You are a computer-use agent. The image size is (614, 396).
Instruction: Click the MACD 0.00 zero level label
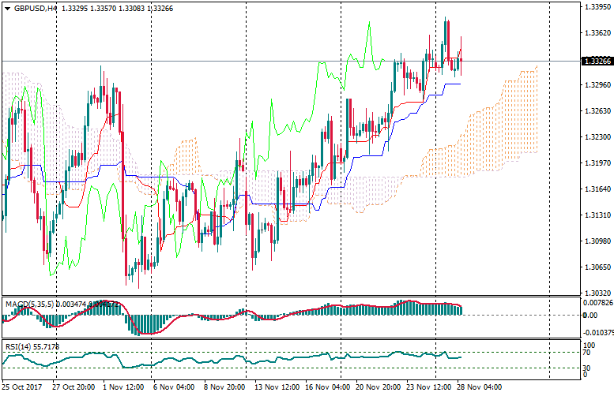click(589, 316)
